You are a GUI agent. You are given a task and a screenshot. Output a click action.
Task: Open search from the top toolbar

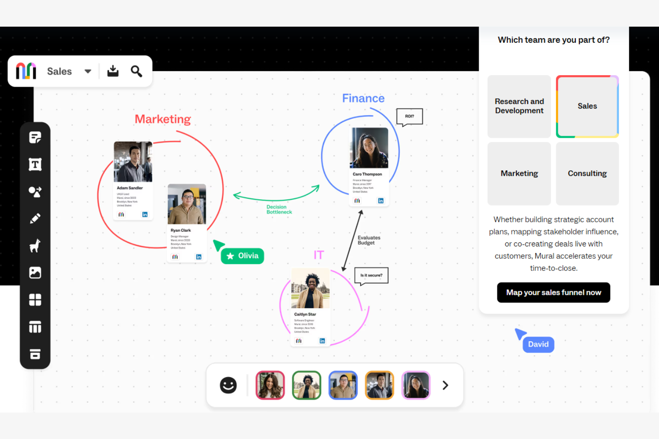point(136,71)
